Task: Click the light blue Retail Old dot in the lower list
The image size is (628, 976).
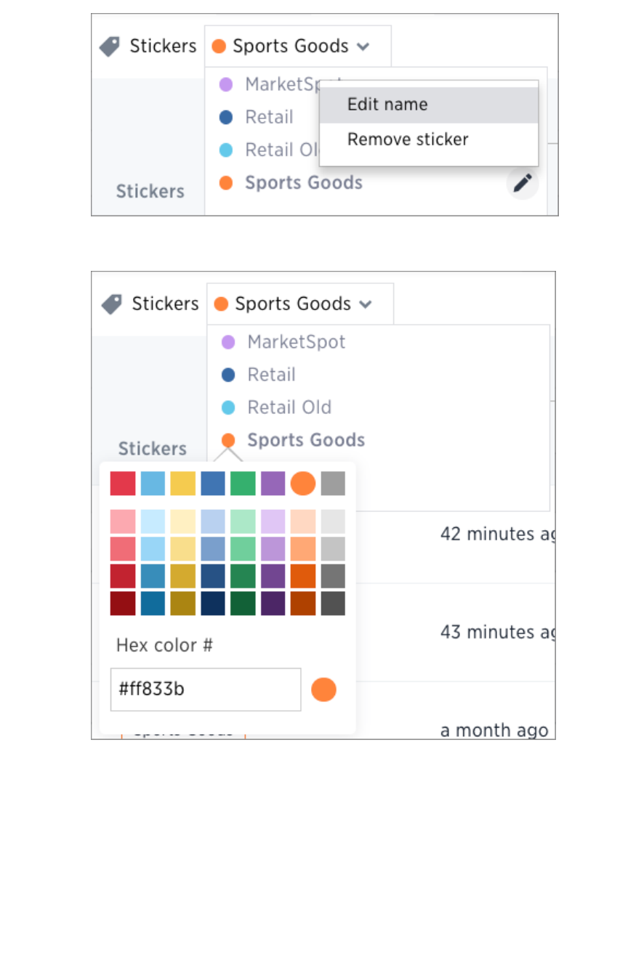Action: (x=228, y=407)
